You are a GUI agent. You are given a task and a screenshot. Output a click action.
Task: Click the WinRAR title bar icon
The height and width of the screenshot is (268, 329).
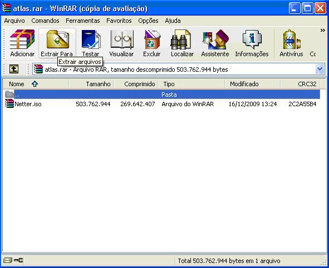point(7,8)
